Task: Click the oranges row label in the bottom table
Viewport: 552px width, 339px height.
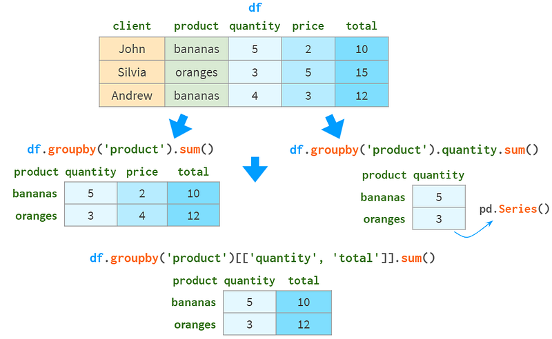Action: (195, 325)
